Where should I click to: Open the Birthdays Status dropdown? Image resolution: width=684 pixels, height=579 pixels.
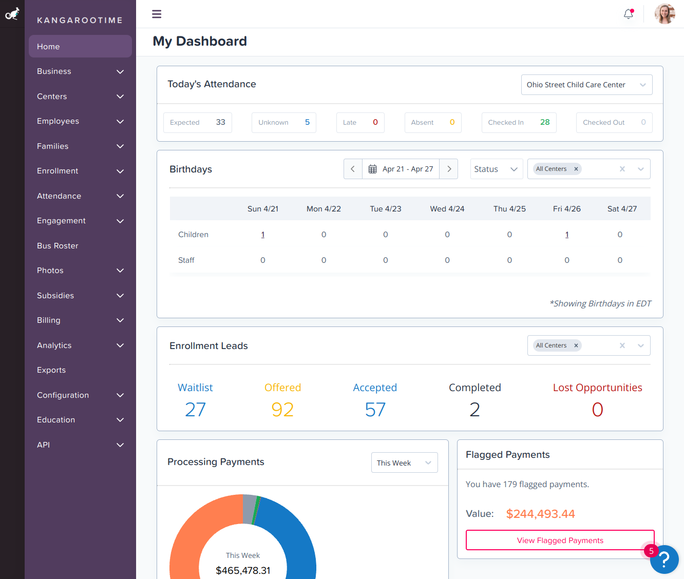tap(497, 169)
